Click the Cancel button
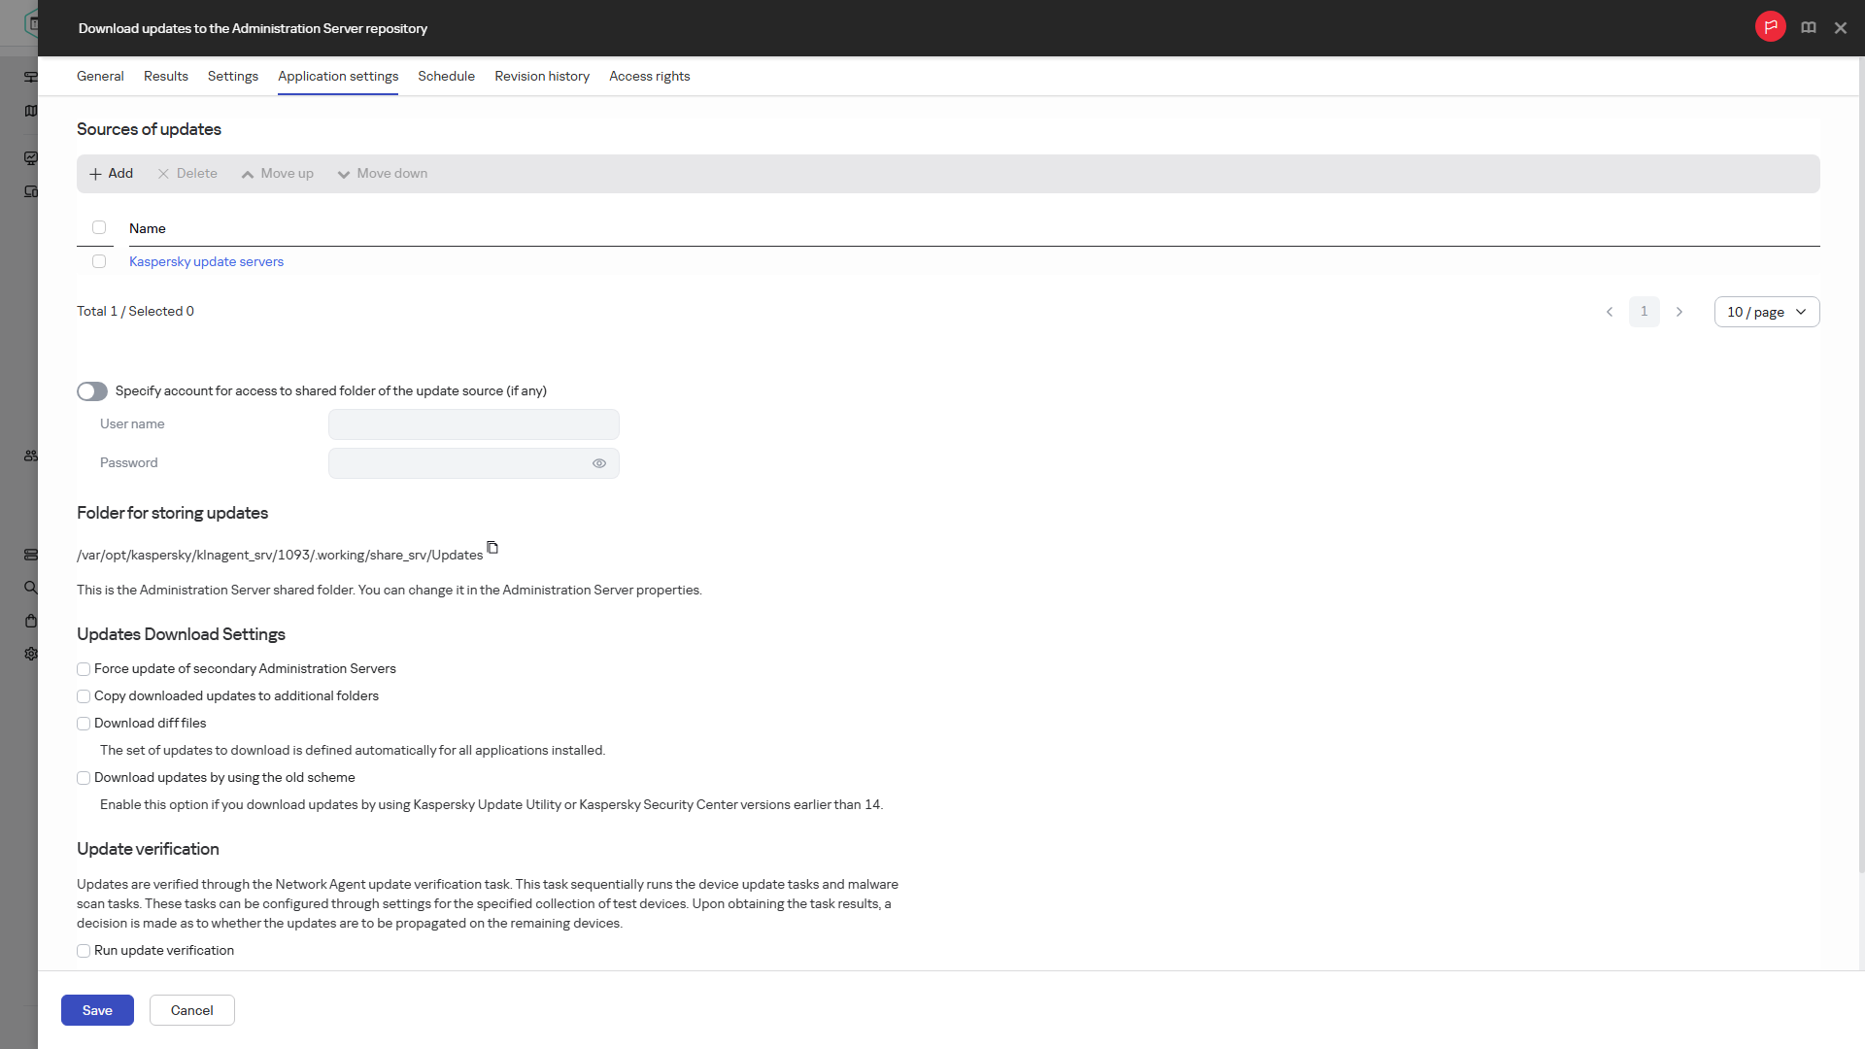The height and width of the screenshot is (1049, 1865). coord(192,1010)
